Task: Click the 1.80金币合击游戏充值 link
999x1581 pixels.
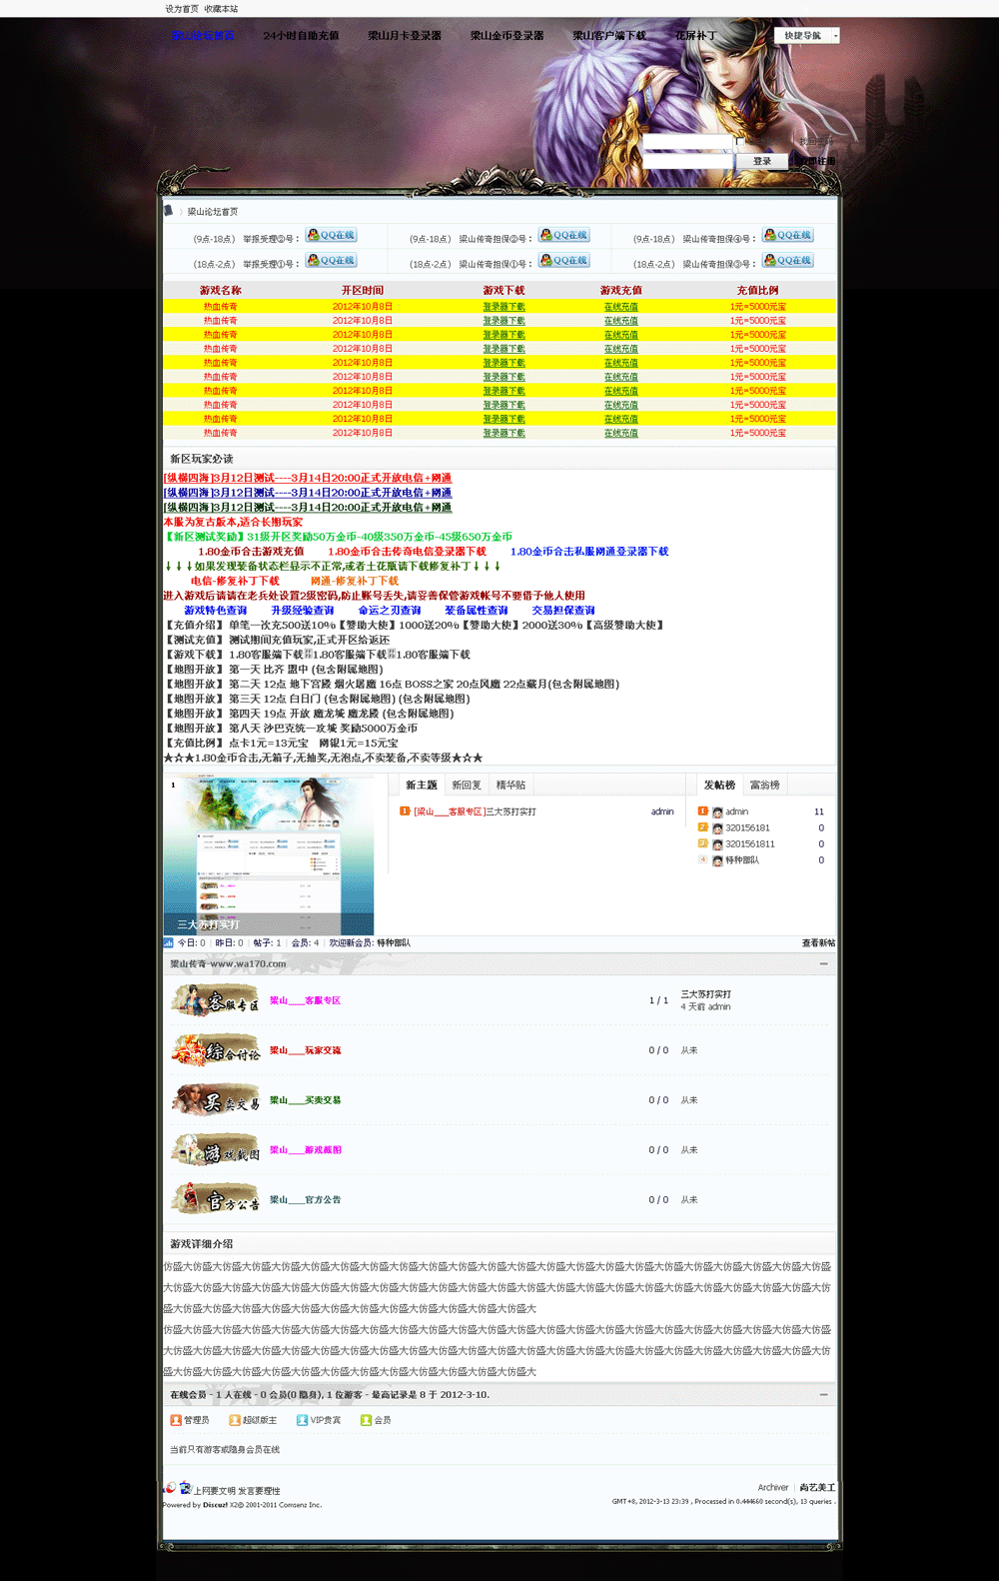Action: (x=251, y=552)
